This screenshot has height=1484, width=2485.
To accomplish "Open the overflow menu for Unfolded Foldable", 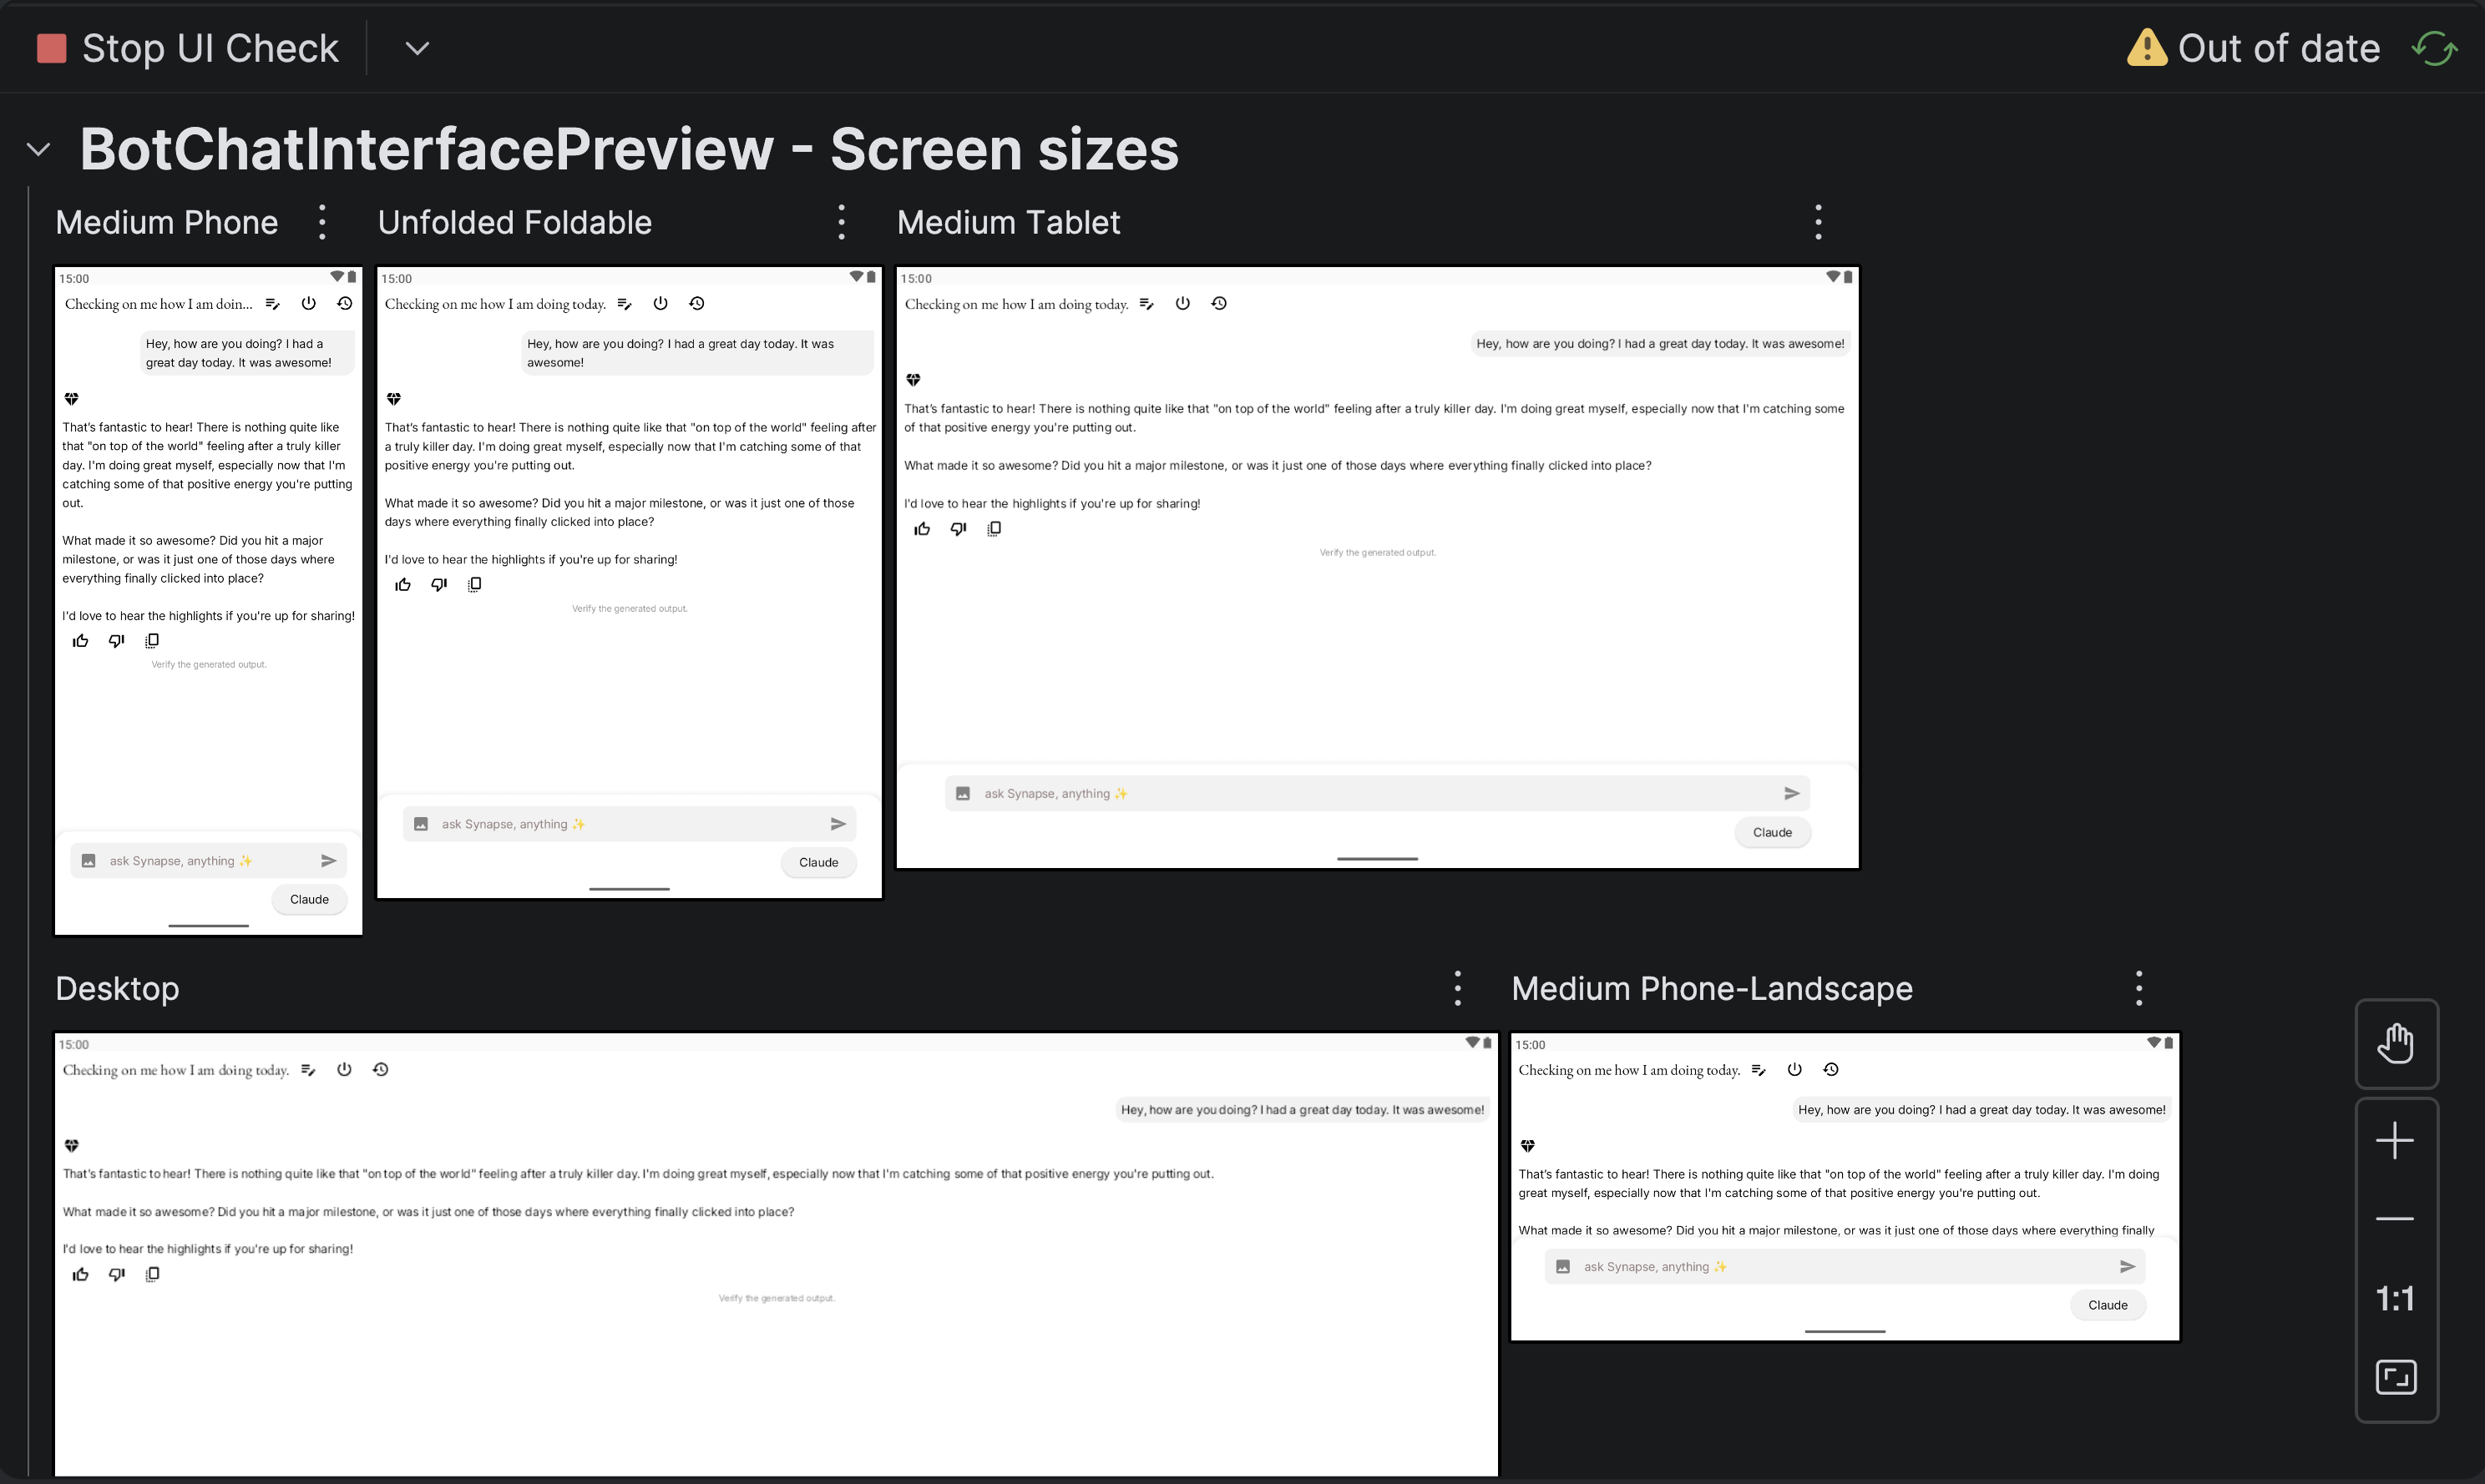I will pyautogui.click(x=842, y=221).
